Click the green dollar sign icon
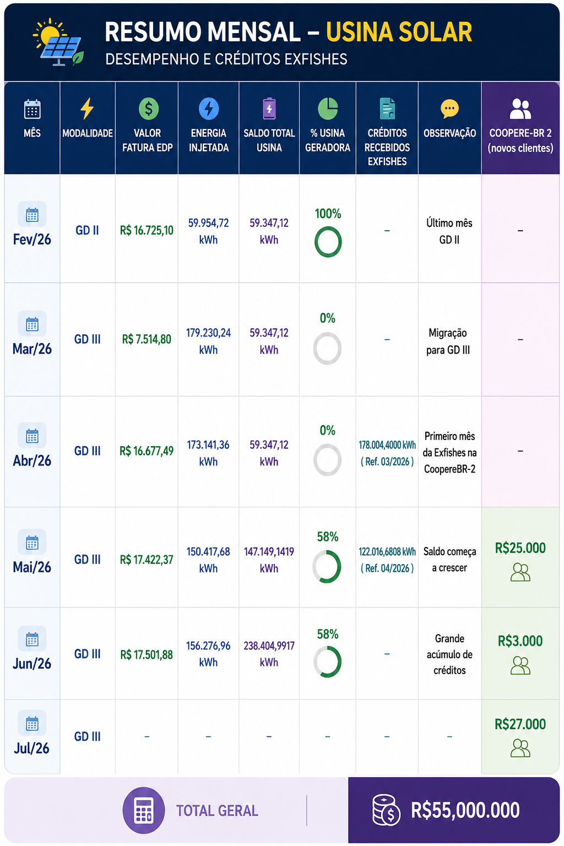Image resolution: width=564 pixels, height=846 pixels. pyautogui.click(x=149, y=109)
